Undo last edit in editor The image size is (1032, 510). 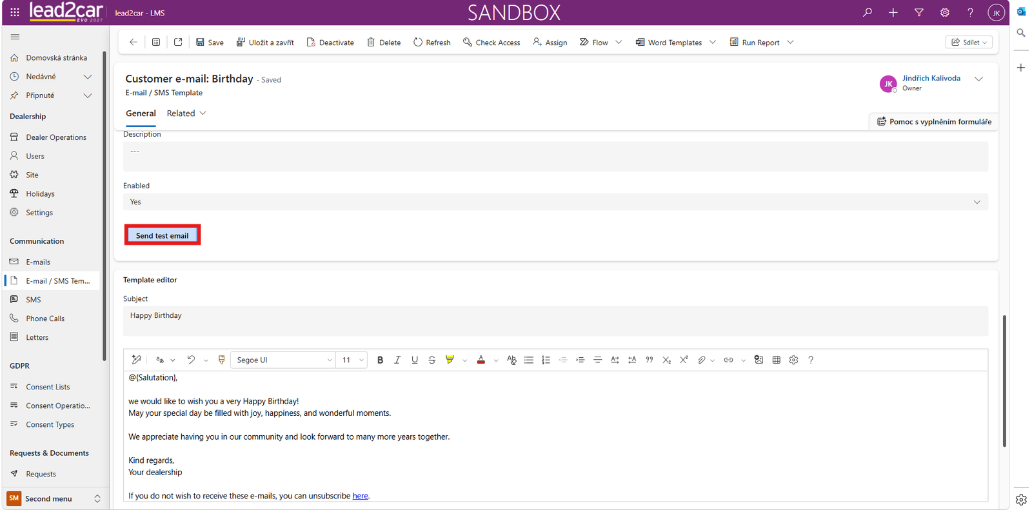pyautogui.click(x=191, y=360)
